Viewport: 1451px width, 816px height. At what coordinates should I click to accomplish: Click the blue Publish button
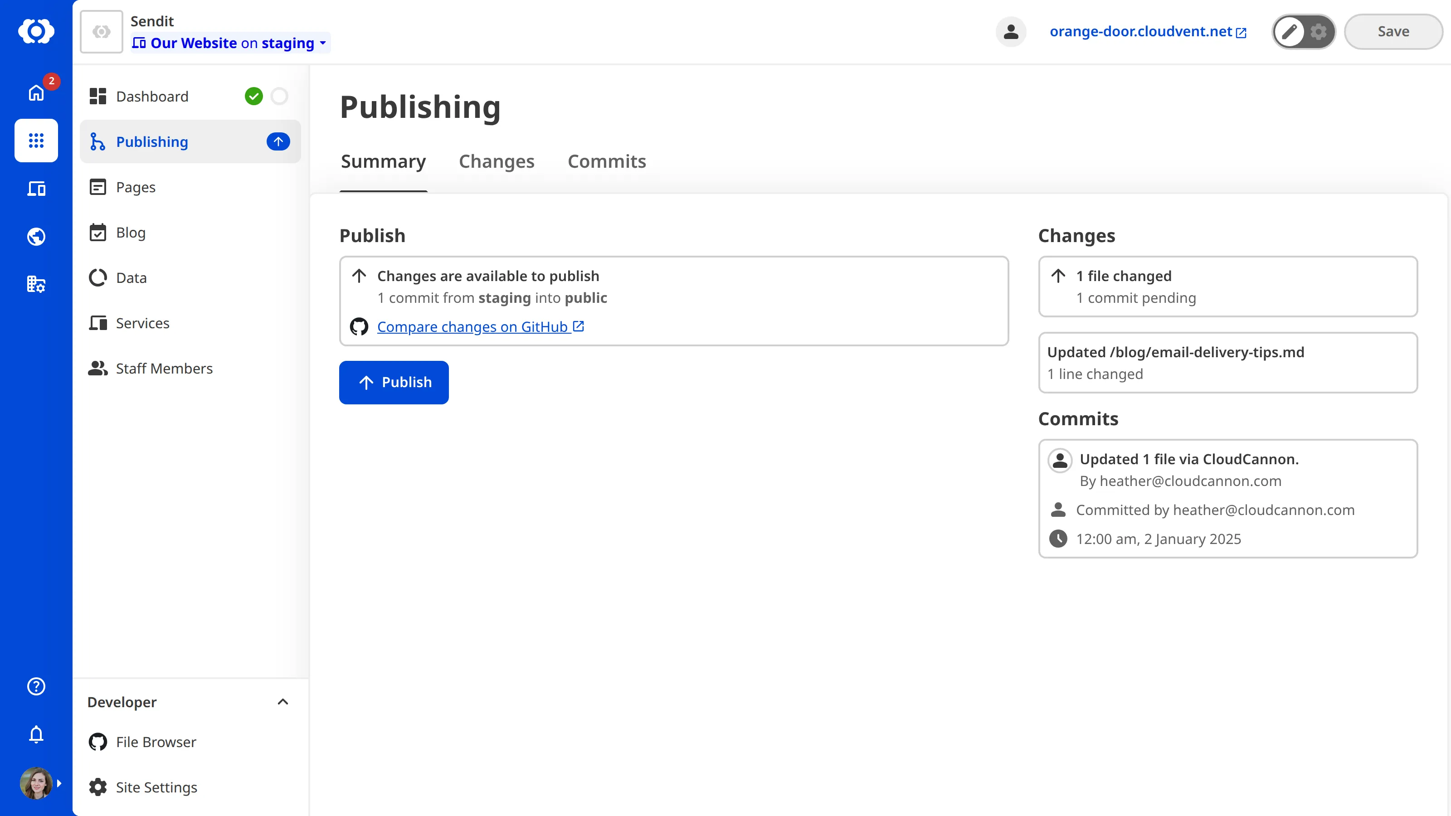[394, 382]
